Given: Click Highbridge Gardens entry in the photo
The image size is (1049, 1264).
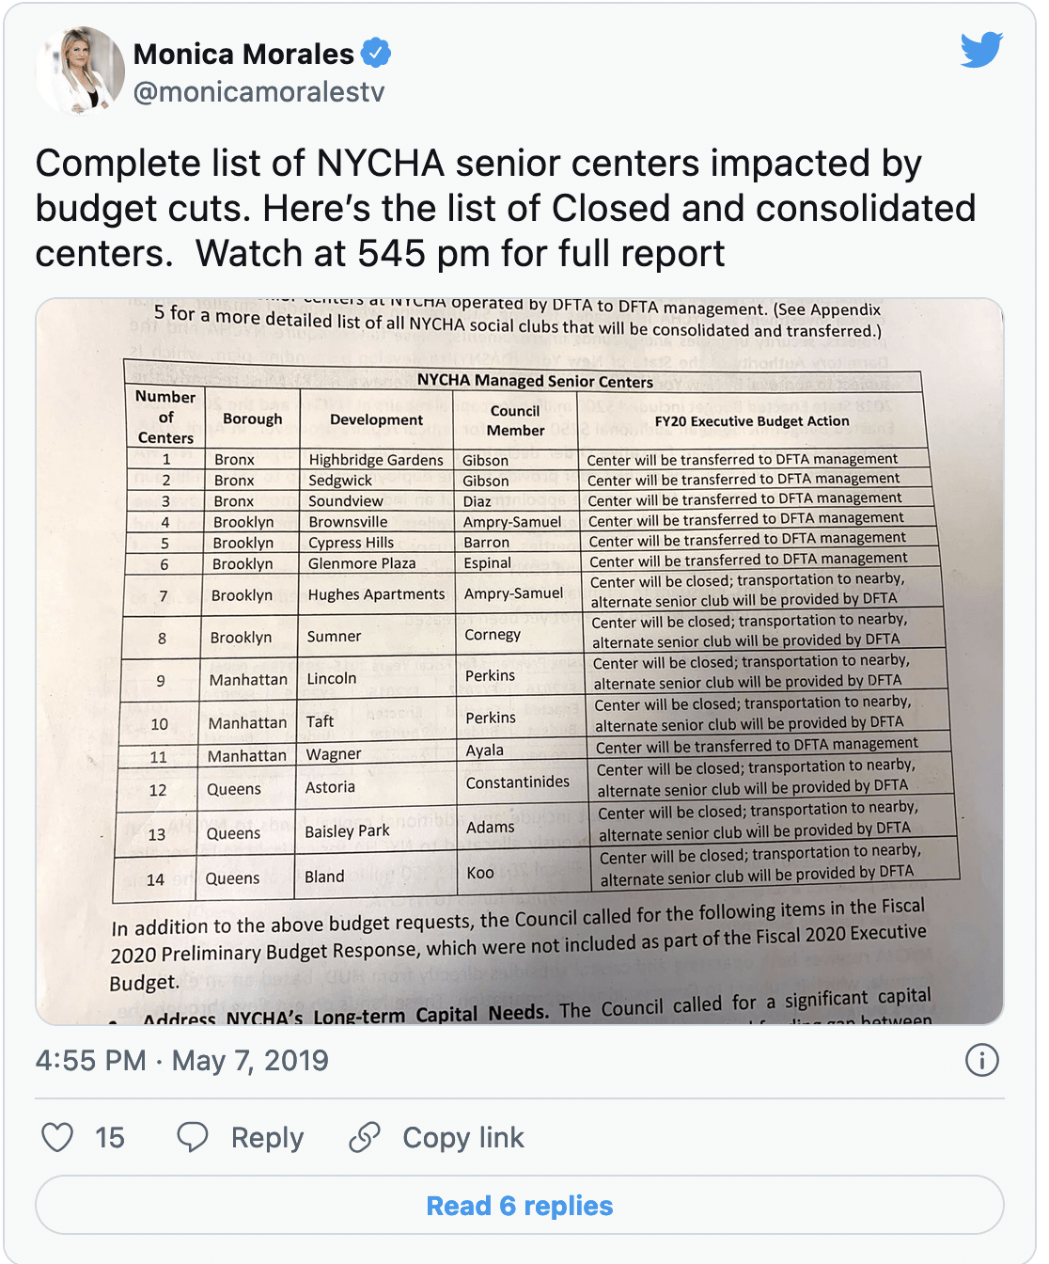Looking at the screenshot, I should [x=376, y=460].
